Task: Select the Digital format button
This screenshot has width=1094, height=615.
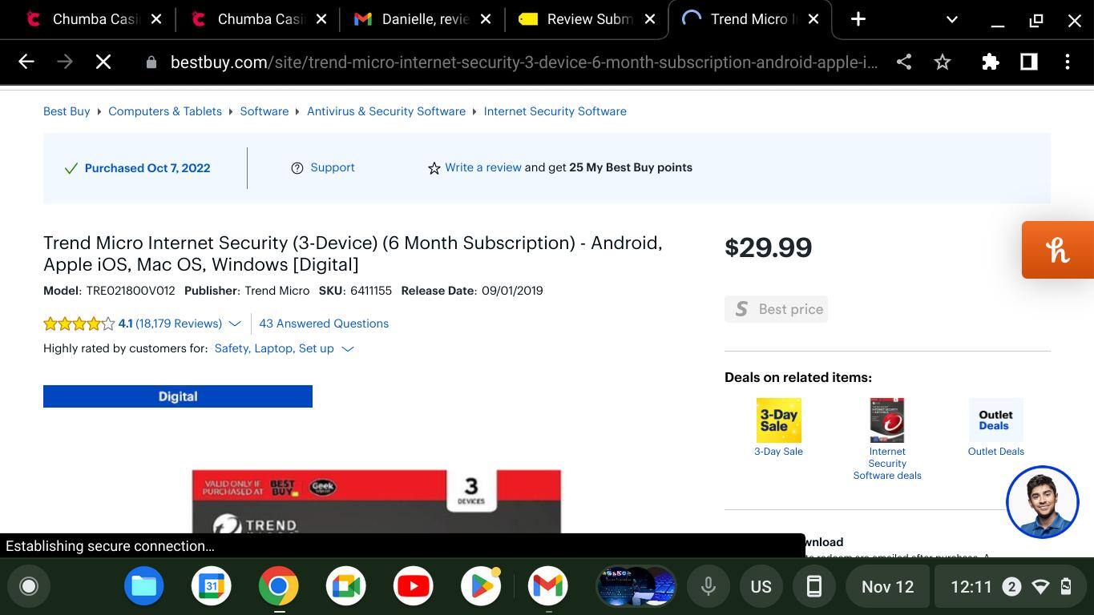Action: (x=178, y=396)
